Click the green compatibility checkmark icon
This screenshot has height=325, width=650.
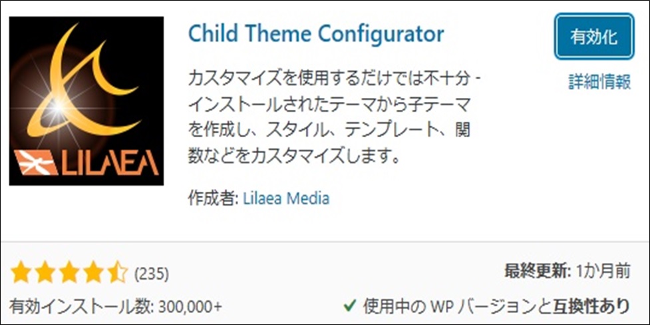349,306
